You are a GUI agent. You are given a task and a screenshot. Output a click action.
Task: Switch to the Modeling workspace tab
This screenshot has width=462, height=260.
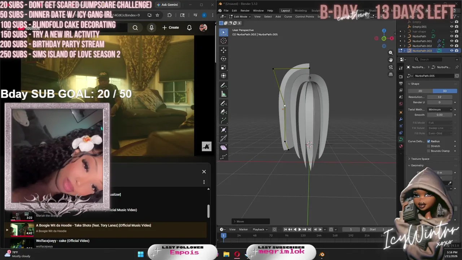pos(301,10)
